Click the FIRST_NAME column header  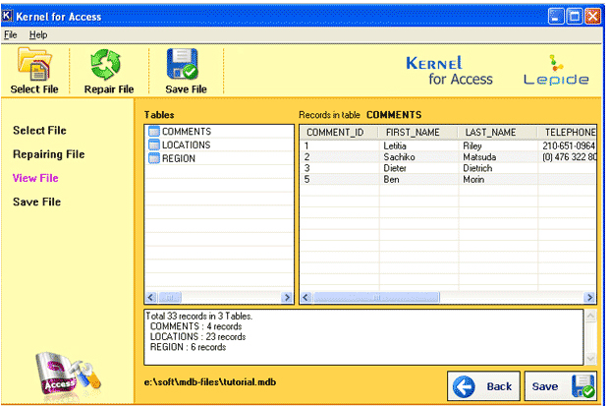point(418,133)
